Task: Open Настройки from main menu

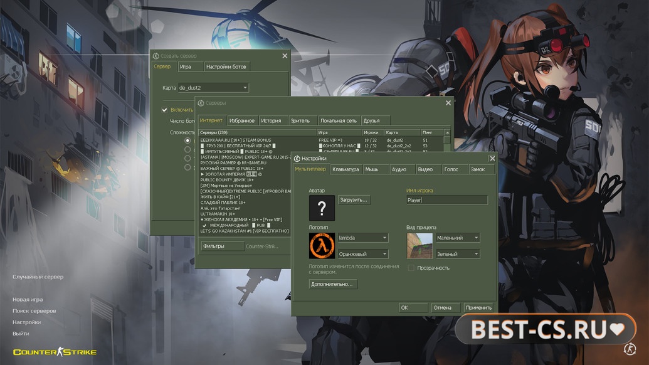Action: [x=26, y=322]
